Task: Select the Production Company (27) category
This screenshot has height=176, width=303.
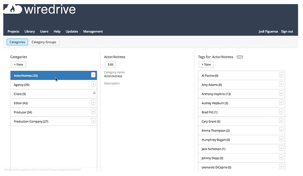Action: click(x=54, y=121)
